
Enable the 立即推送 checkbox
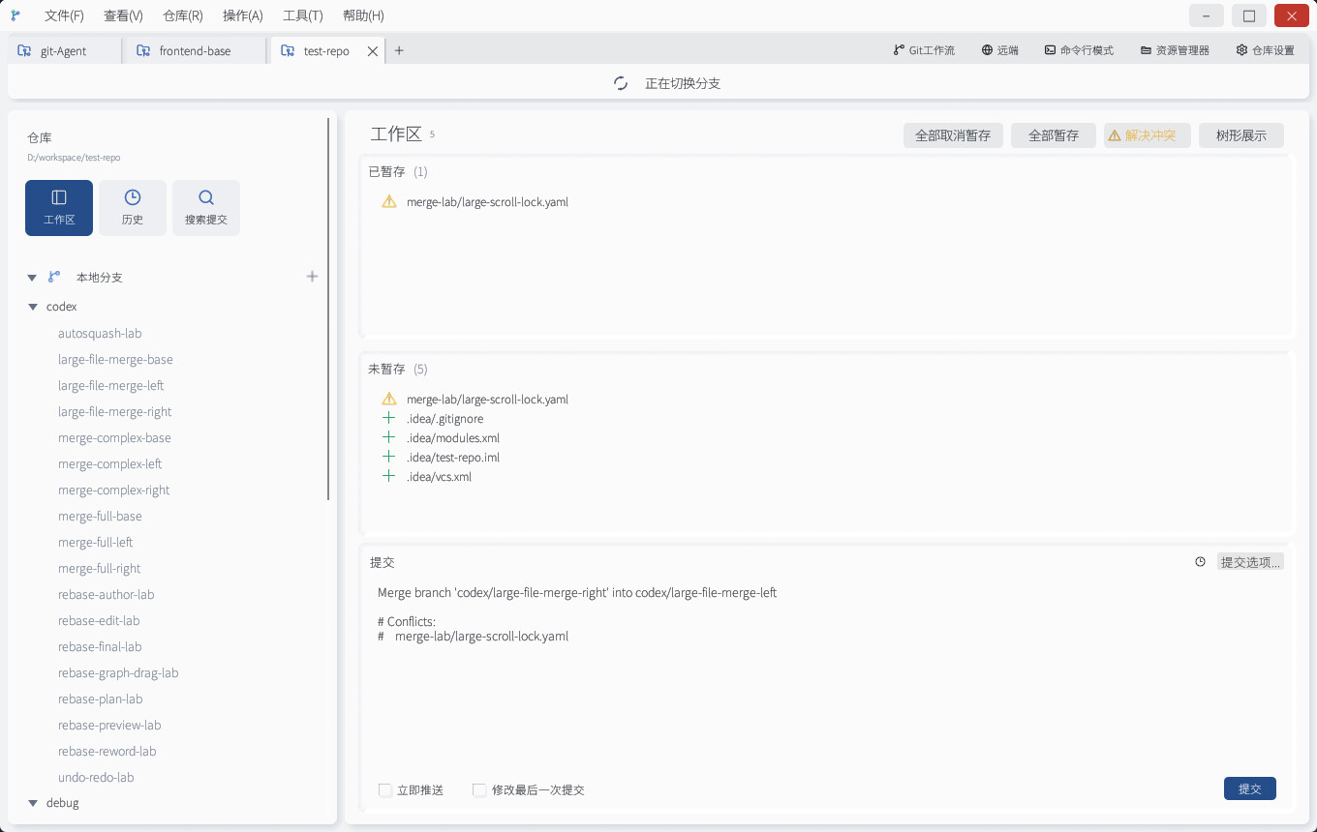pyautogui.click(x=385, y=789)
